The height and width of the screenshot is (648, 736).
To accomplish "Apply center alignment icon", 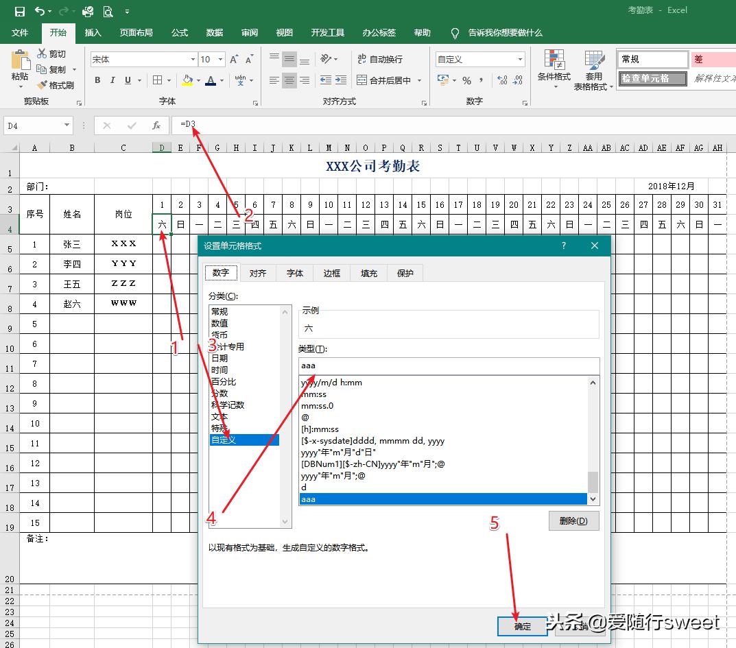I will click(x=289, y=80).
